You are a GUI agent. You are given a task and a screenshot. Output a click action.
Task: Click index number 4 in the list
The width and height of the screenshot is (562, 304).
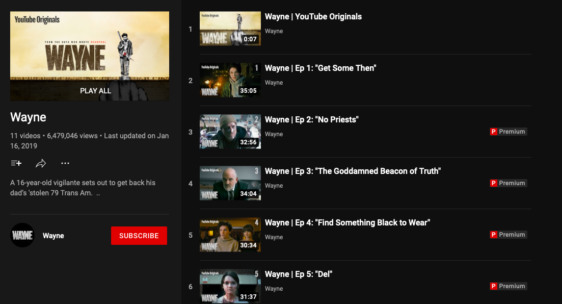click(191, 184)
